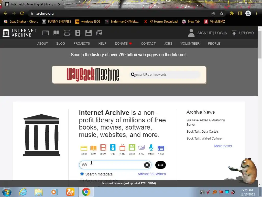Reload the page in Chrome

point(22,13)
